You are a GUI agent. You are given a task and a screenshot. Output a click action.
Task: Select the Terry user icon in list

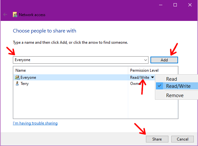(17, 84)
